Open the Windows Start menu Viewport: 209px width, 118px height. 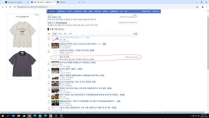coord(3,116)
